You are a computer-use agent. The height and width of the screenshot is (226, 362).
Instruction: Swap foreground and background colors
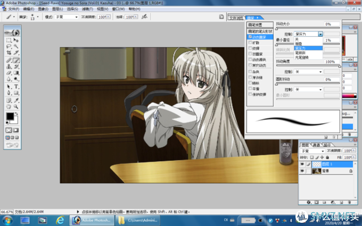16,114
